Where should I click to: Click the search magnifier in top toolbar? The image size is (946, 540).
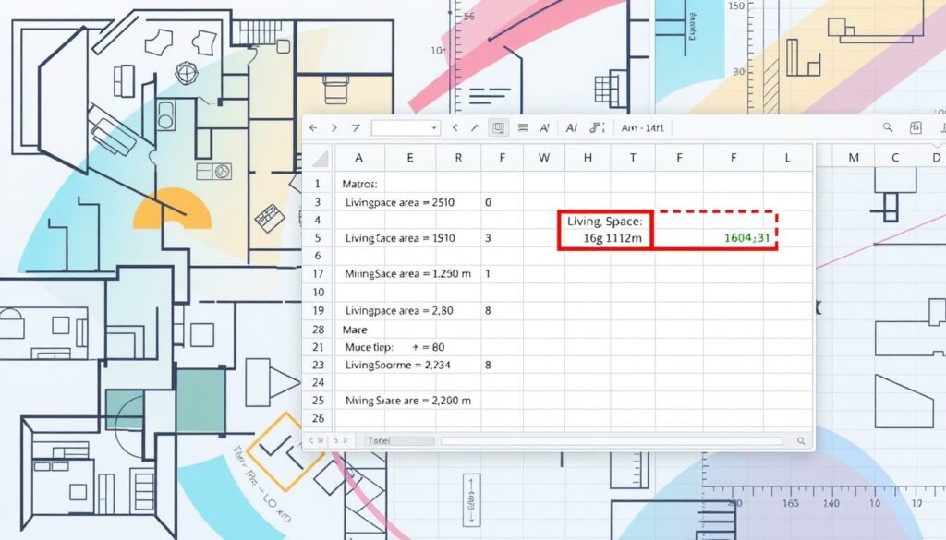(x=888, y=127)
